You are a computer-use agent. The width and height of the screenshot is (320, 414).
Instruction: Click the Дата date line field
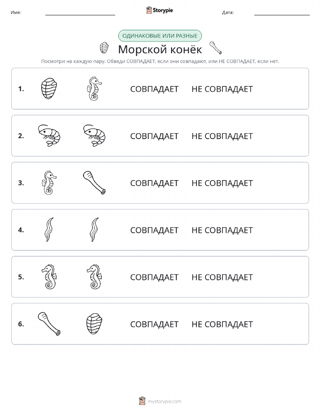point(282,12)
